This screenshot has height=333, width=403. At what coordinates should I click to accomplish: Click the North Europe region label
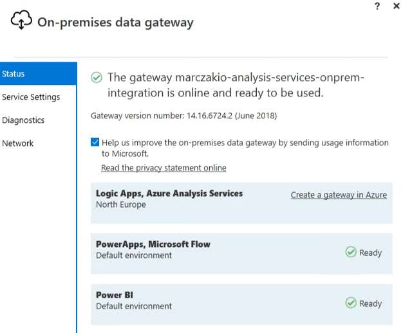(121, 205)
